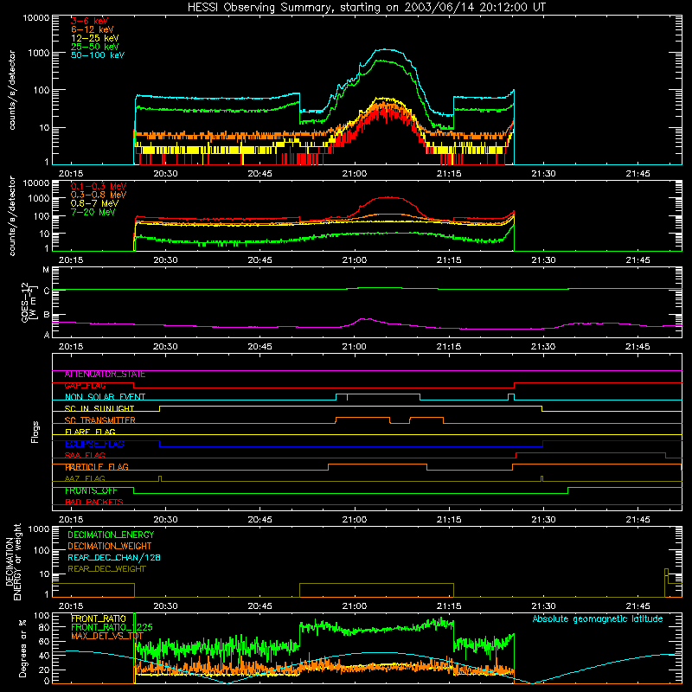The image size is (692, 692).
Task: Click the DECIMATION_WEIGHT legend entry
Action: tap(110, 546)
